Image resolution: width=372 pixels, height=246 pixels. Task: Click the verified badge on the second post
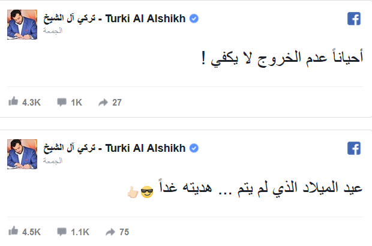[194, 148]
